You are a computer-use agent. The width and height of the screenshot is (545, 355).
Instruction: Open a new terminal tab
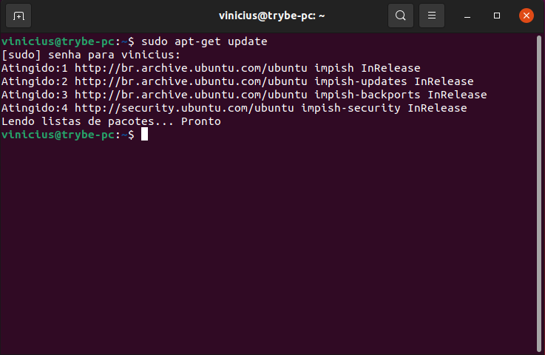(x=18, y=16)
